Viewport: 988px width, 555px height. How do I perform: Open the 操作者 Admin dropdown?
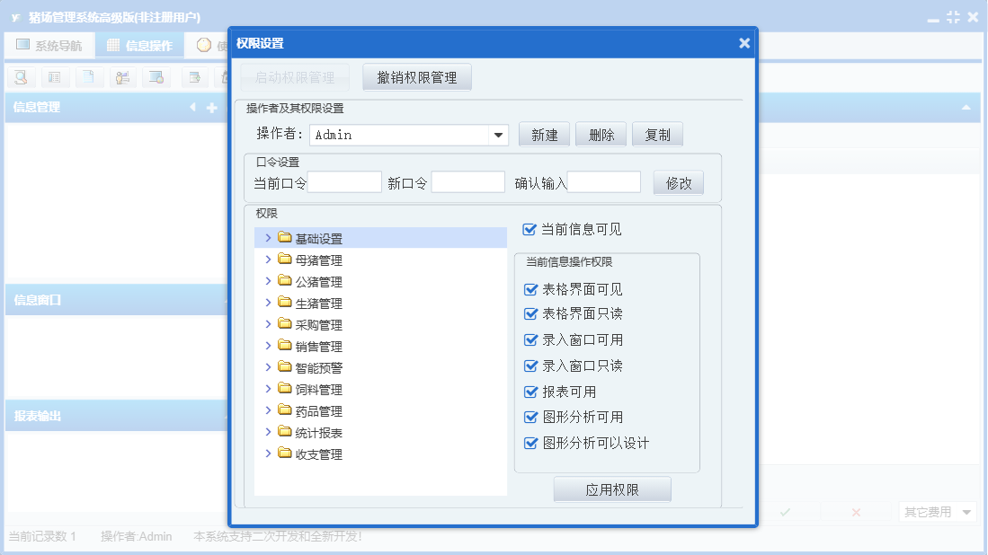(498, 136)
